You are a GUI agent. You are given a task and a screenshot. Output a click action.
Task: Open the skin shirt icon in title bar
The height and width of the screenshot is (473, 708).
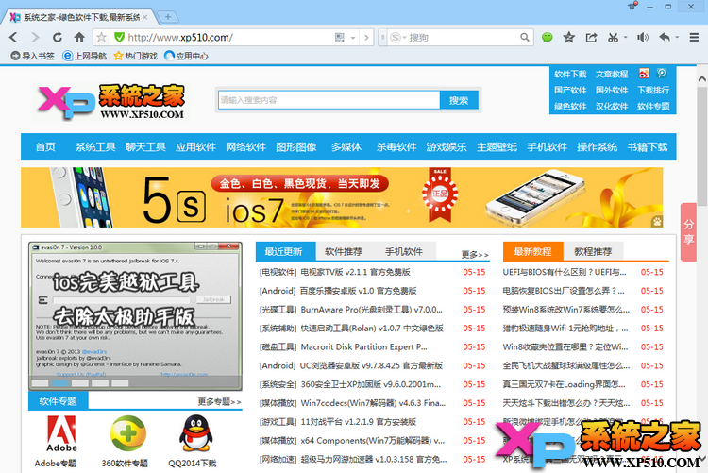point(632,6)
